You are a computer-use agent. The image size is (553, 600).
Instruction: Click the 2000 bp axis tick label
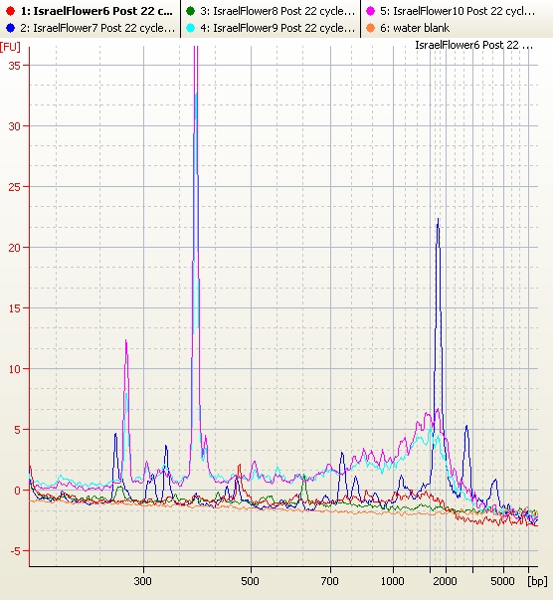click(446, 581)
